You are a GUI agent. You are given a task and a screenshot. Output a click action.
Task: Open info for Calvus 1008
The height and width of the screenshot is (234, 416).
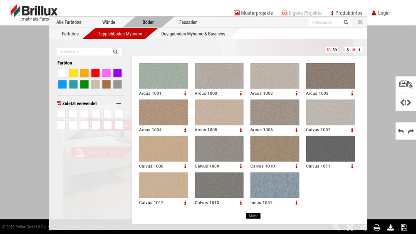click(185, 166)
